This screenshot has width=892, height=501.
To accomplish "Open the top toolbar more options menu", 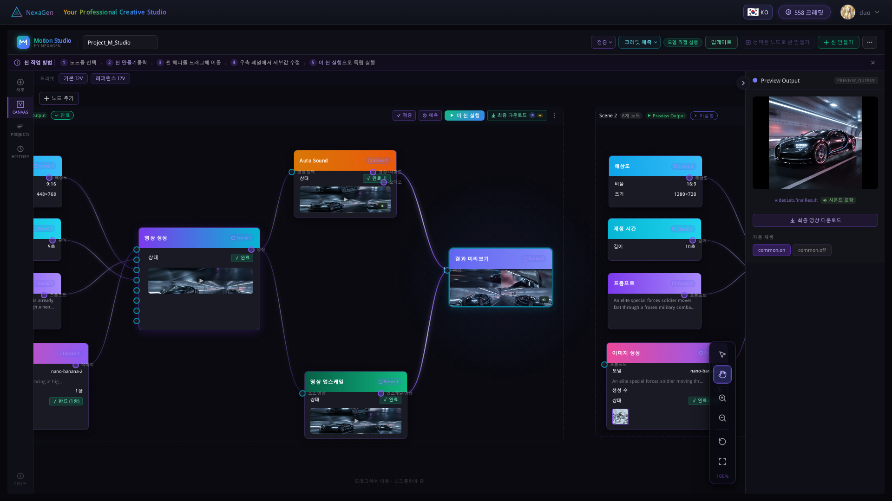I will 870,42.
